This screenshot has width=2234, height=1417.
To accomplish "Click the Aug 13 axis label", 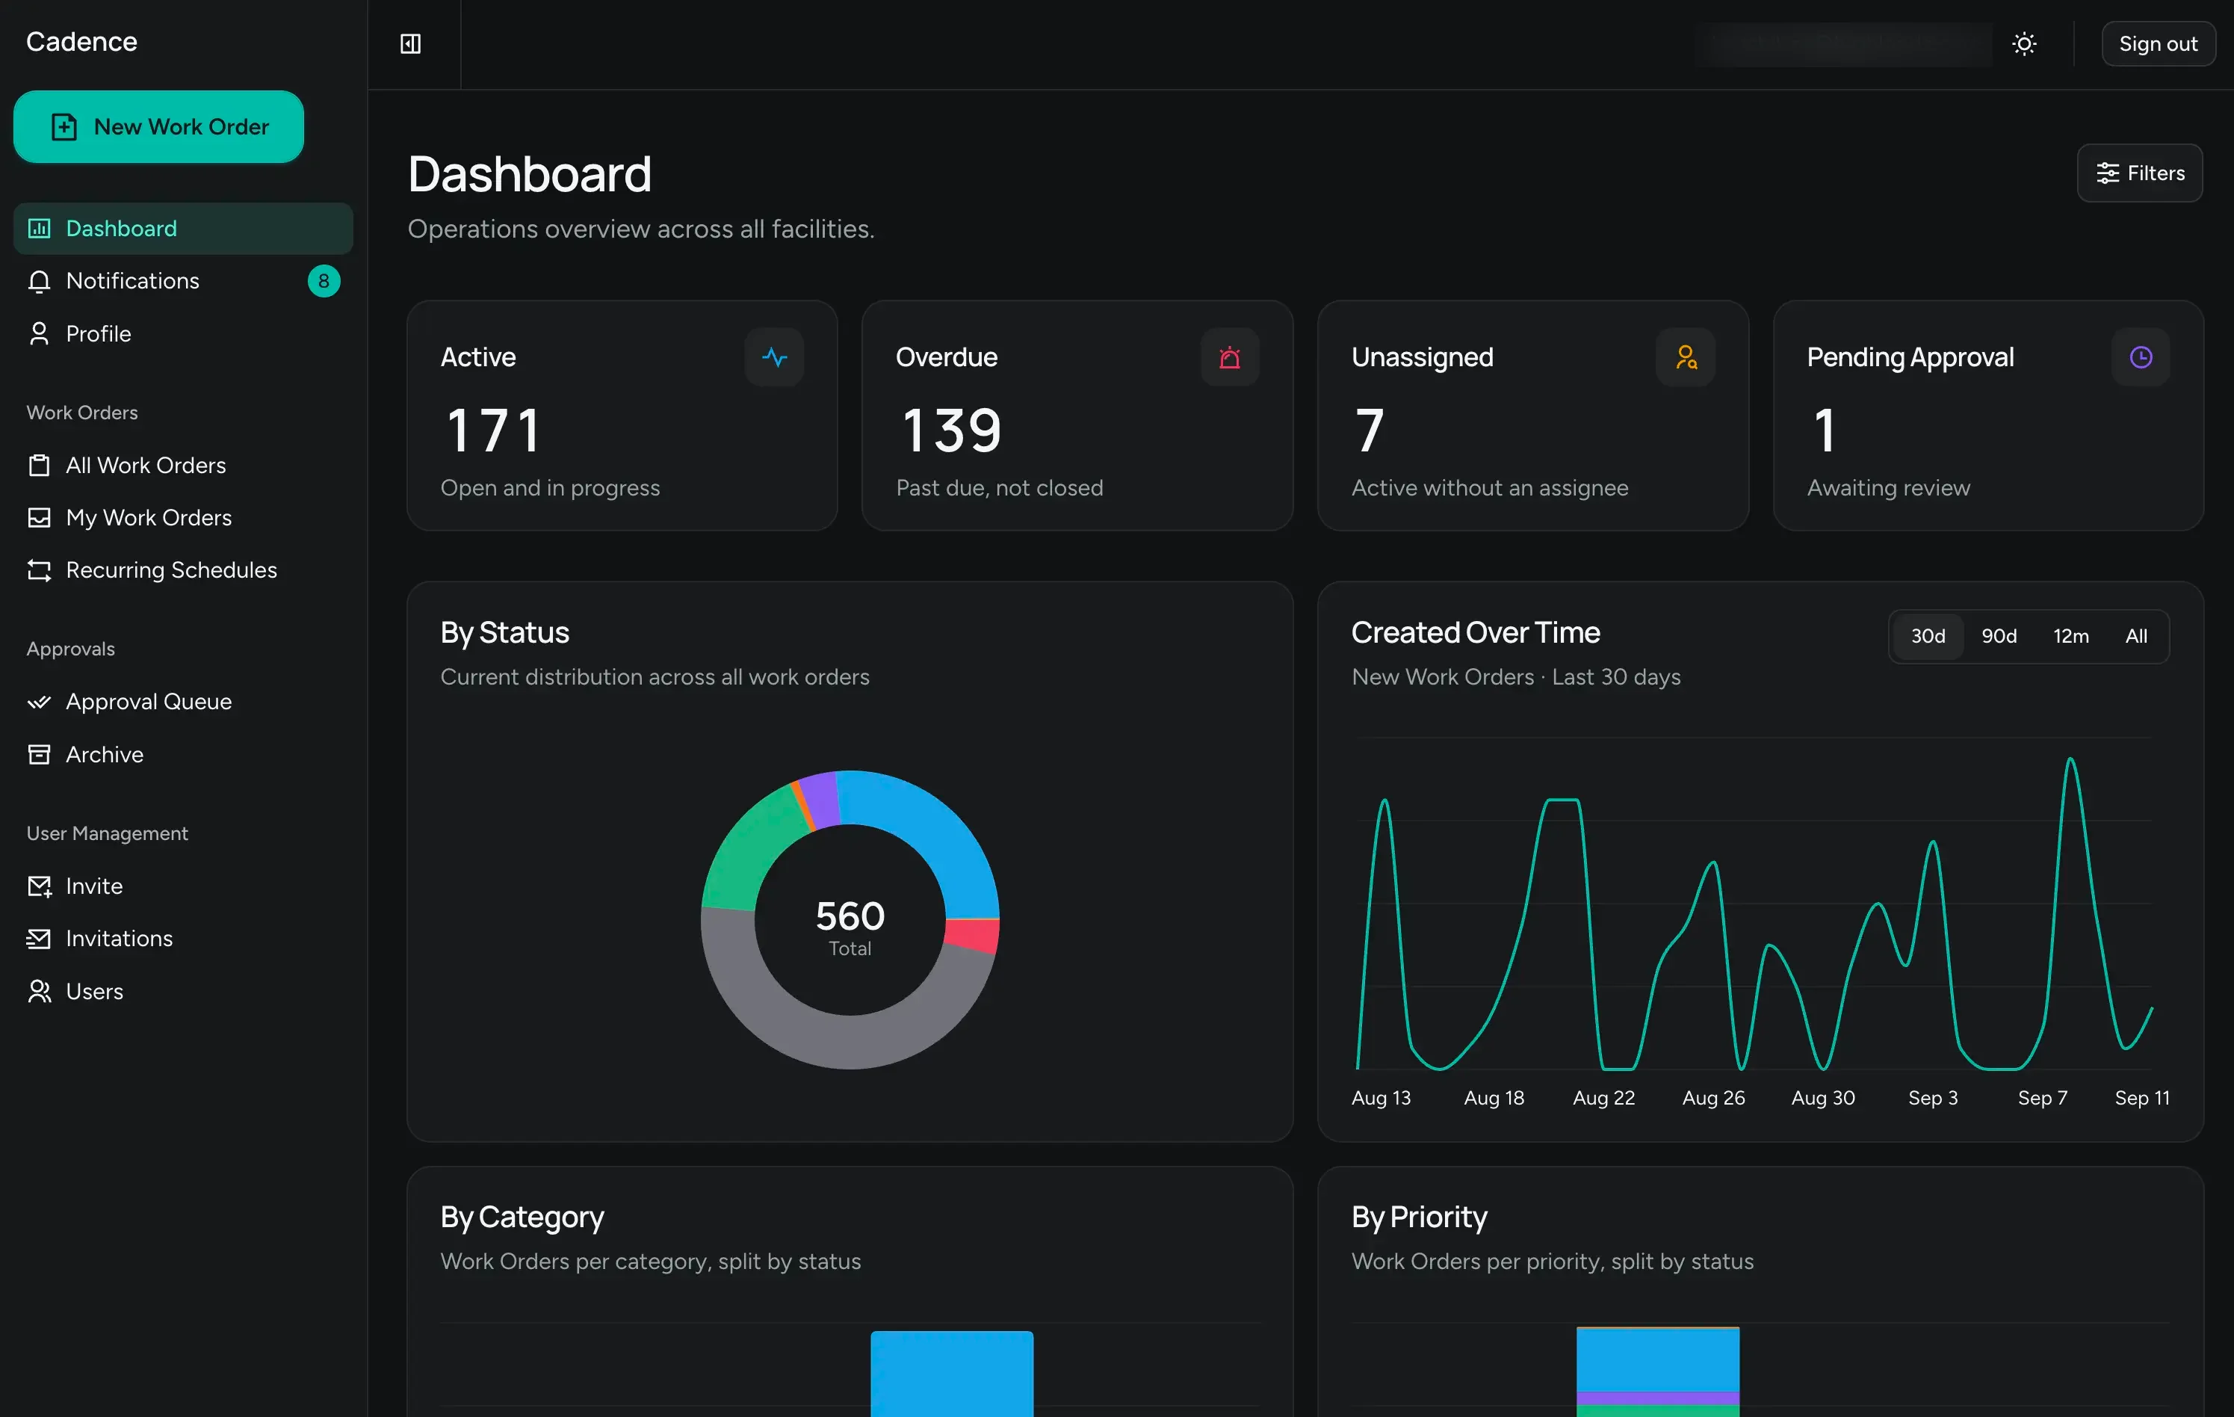I will [1381, 1098].
